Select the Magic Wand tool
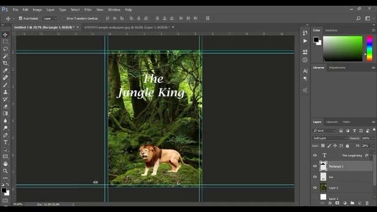The image size is (377, 212). (5, 56)
